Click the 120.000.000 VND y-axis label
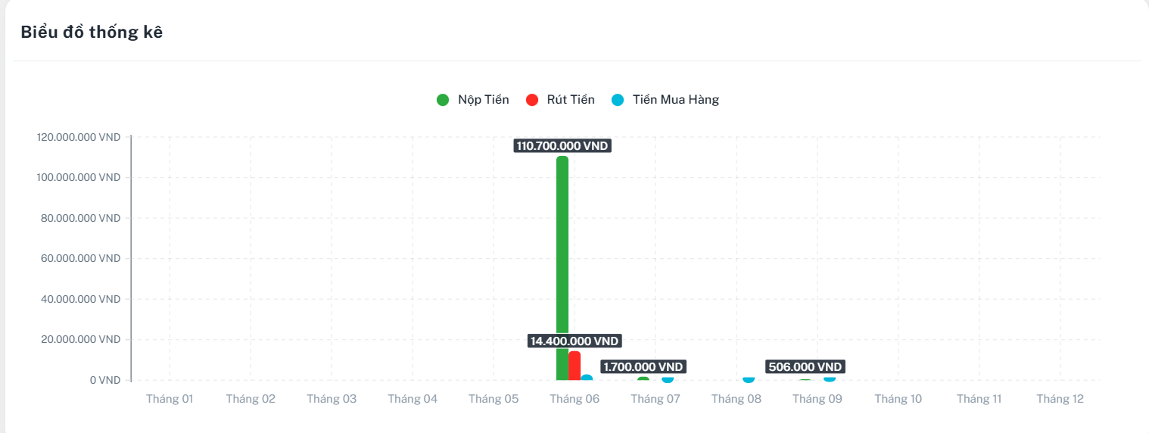Viewport: 1149px width, 433px height. click(x=79, y=138)
